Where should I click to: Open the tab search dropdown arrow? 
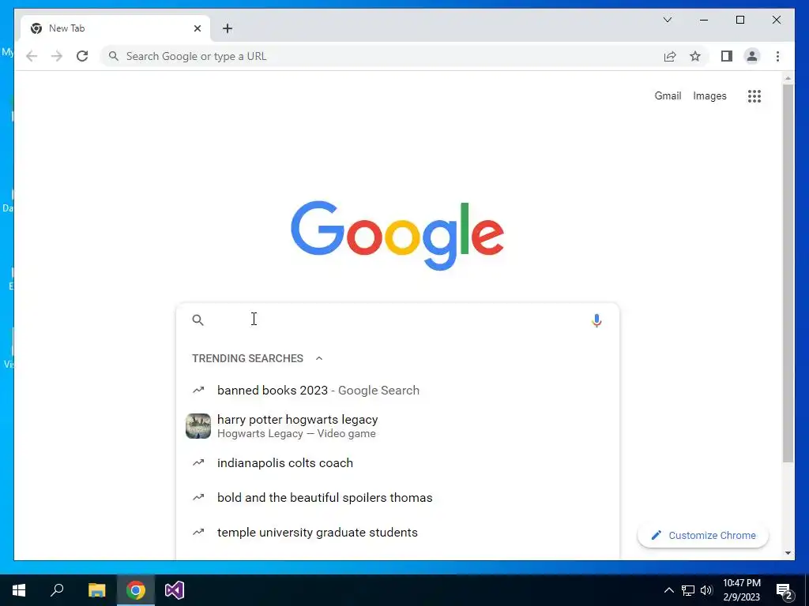point(667,20)
